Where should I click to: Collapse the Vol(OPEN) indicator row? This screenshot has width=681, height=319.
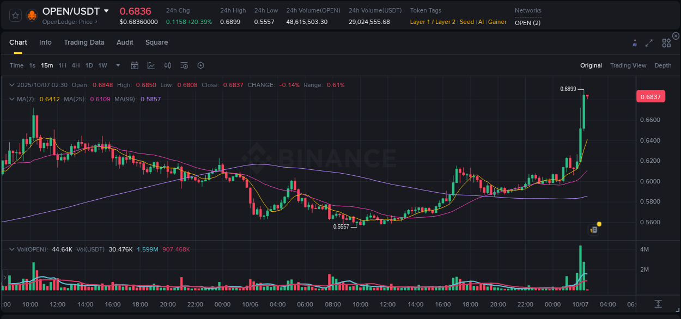pos(12,249)
